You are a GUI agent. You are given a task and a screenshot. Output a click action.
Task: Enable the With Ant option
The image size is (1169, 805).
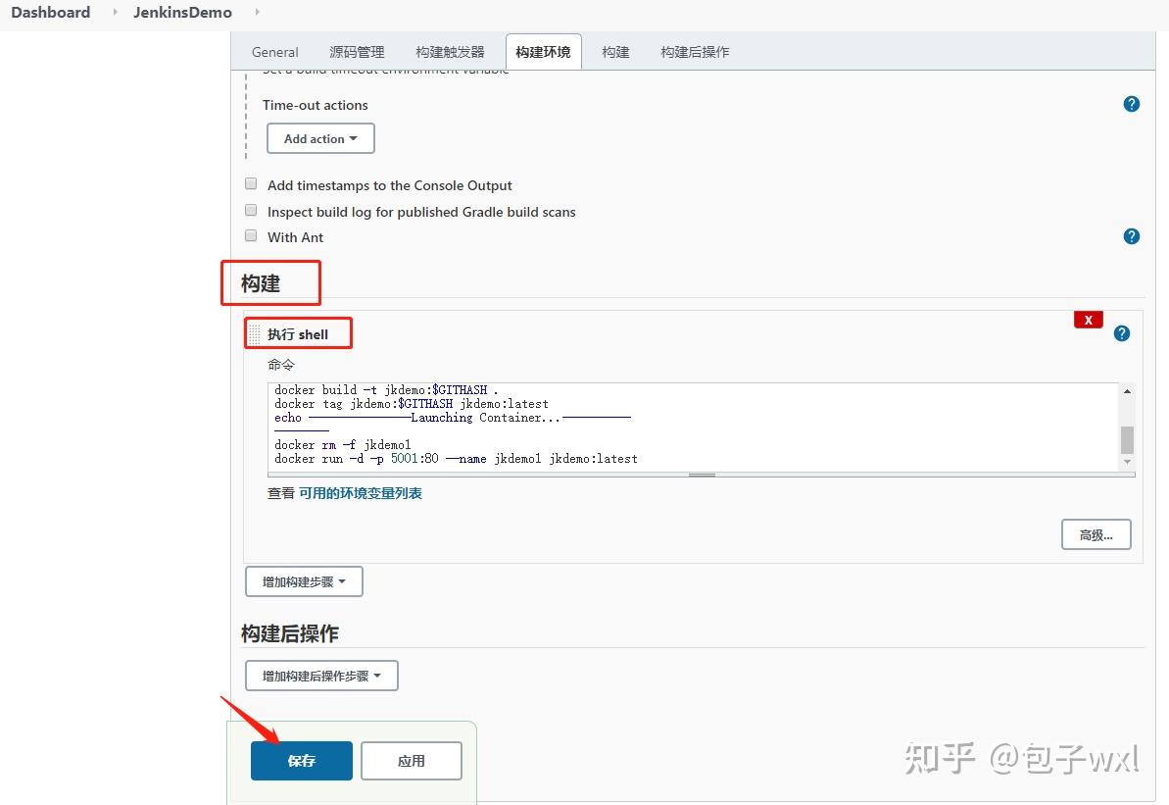[x=251, y=234]
